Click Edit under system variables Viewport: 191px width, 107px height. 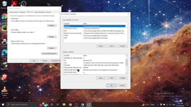tap(112, 78)
